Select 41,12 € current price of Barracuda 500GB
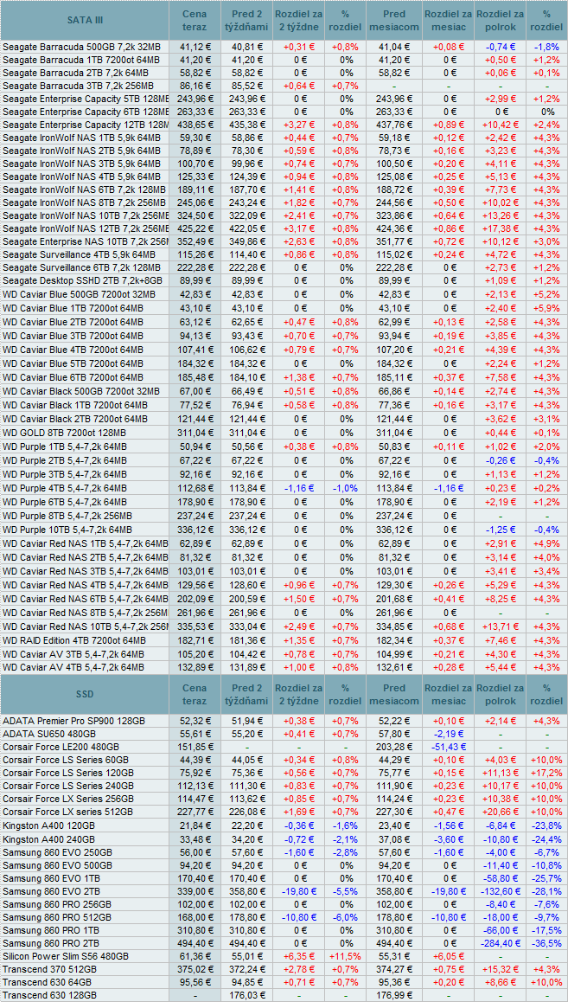 (195, 48)
